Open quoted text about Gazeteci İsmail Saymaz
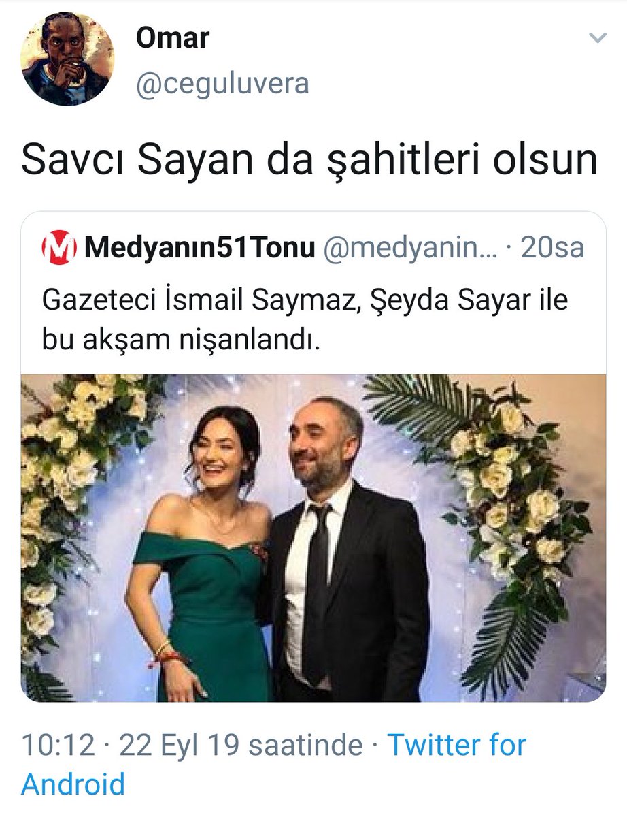The width and height of the screenshot is (627, 817). [304, 300]
